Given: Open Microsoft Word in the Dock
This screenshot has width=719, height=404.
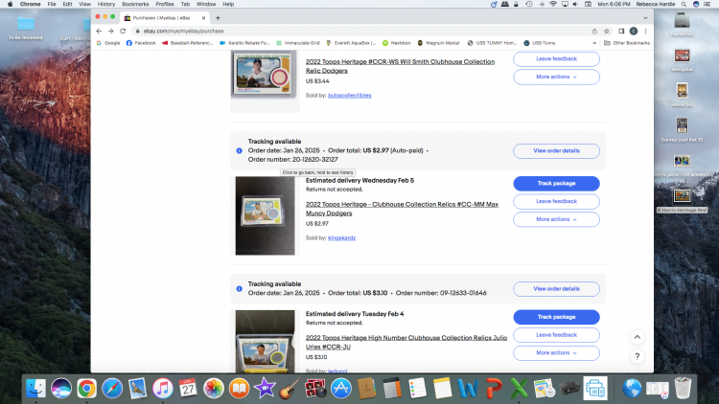Looking at the screenshot, I should tap(468, 389).
